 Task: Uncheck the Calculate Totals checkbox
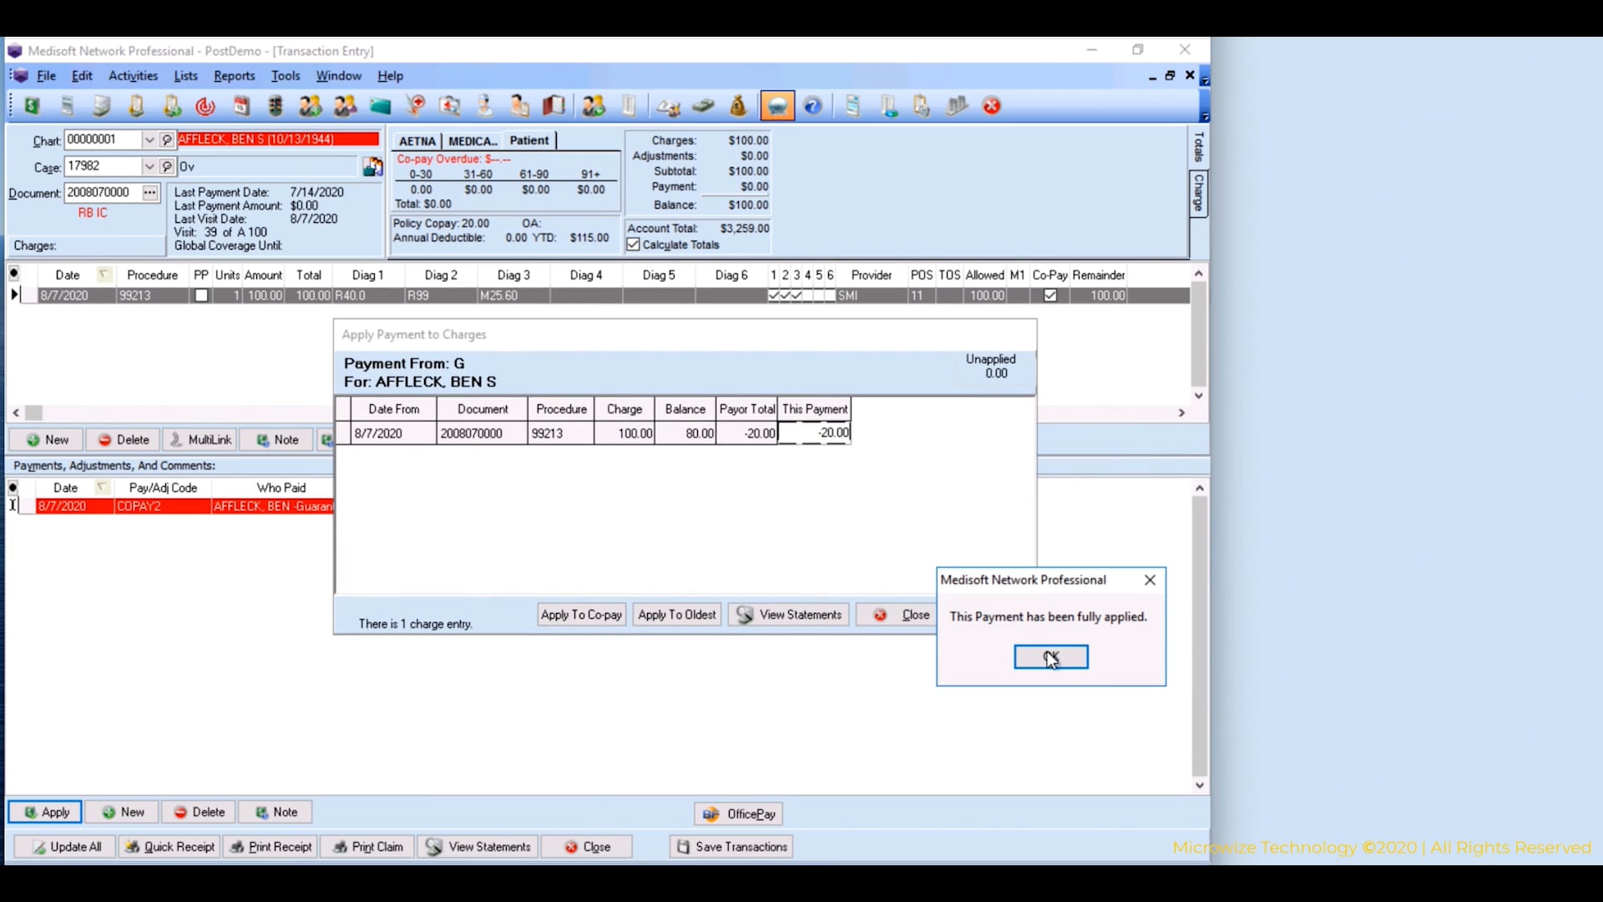coord(633,245)
